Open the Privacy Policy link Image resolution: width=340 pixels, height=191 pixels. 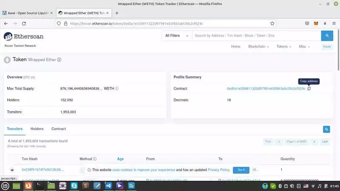tap(218, 170)
